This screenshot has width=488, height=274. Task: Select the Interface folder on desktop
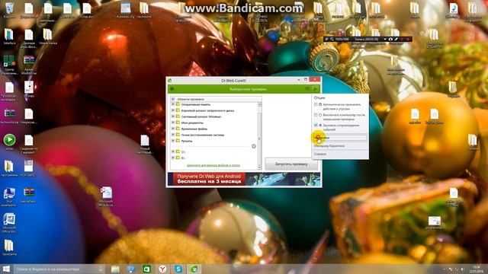[x=9, y=37]
